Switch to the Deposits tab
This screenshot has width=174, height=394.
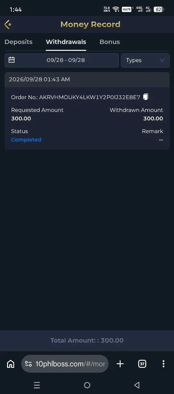pyautogui.click(x=18, y=42)
